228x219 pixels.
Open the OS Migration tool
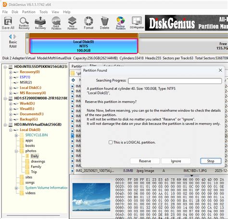[137, 23]
